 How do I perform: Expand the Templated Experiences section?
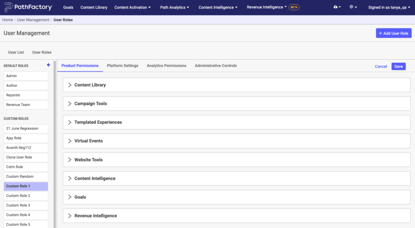pos(236,122)
